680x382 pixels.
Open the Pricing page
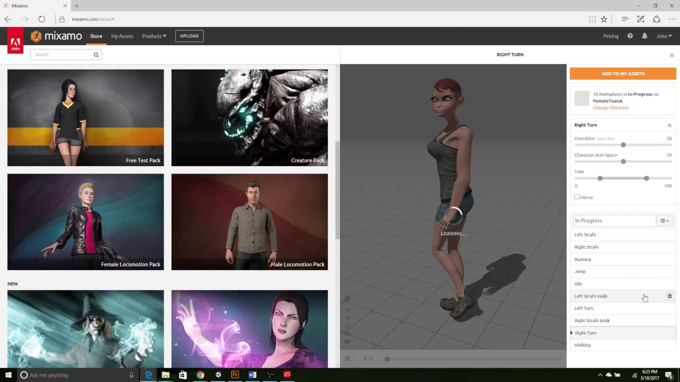click(x=611, y=36)
